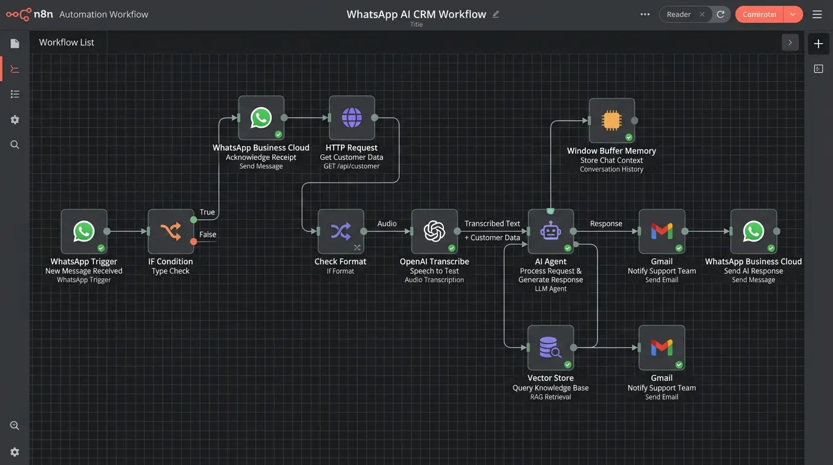Open search in the left sidebar

[x=15, y=144]
